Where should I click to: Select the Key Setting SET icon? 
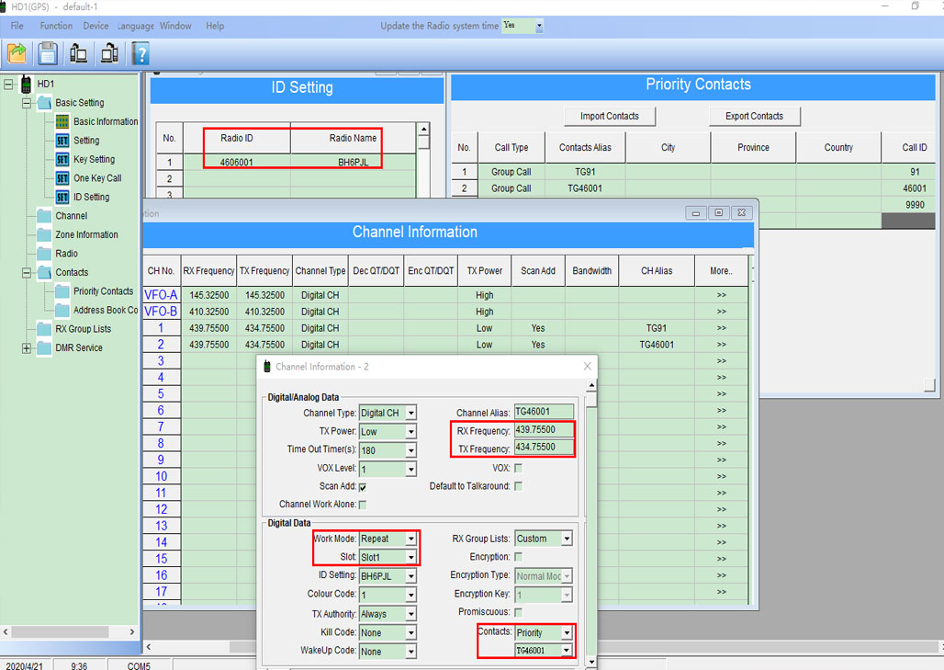[x=62, y=159]
